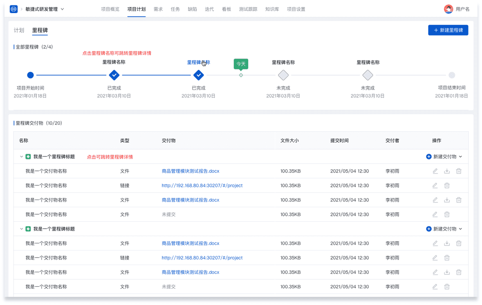Open the 缺陷 tab

pos(192,9)
